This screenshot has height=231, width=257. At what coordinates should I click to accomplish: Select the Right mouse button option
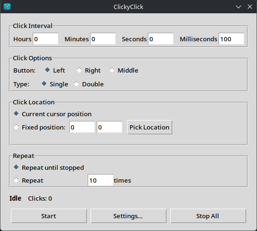click(89, 70)
